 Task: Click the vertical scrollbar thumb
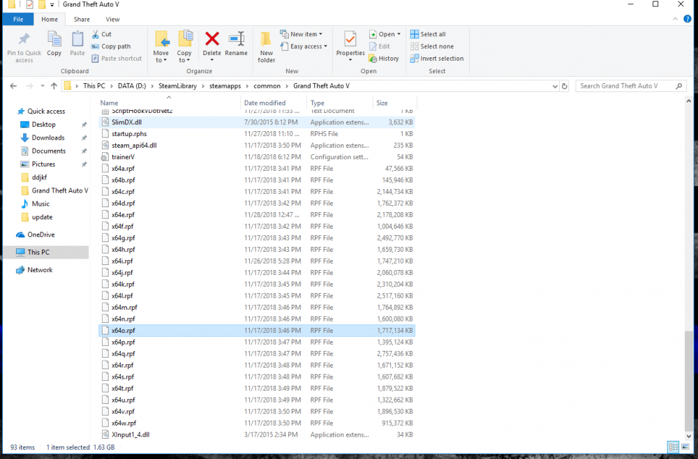coord(689,380)
